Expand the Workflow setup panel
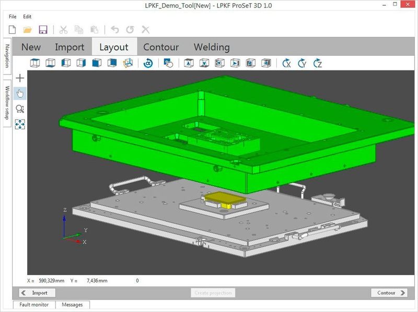The height and width of the screenshot is (312, 418). [6, 102]
